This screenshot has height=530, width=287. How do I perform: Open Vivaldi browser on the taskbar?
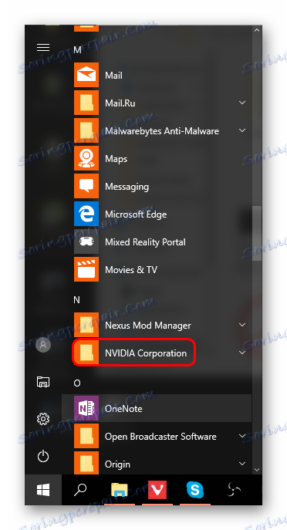click(x=157, y=490)
